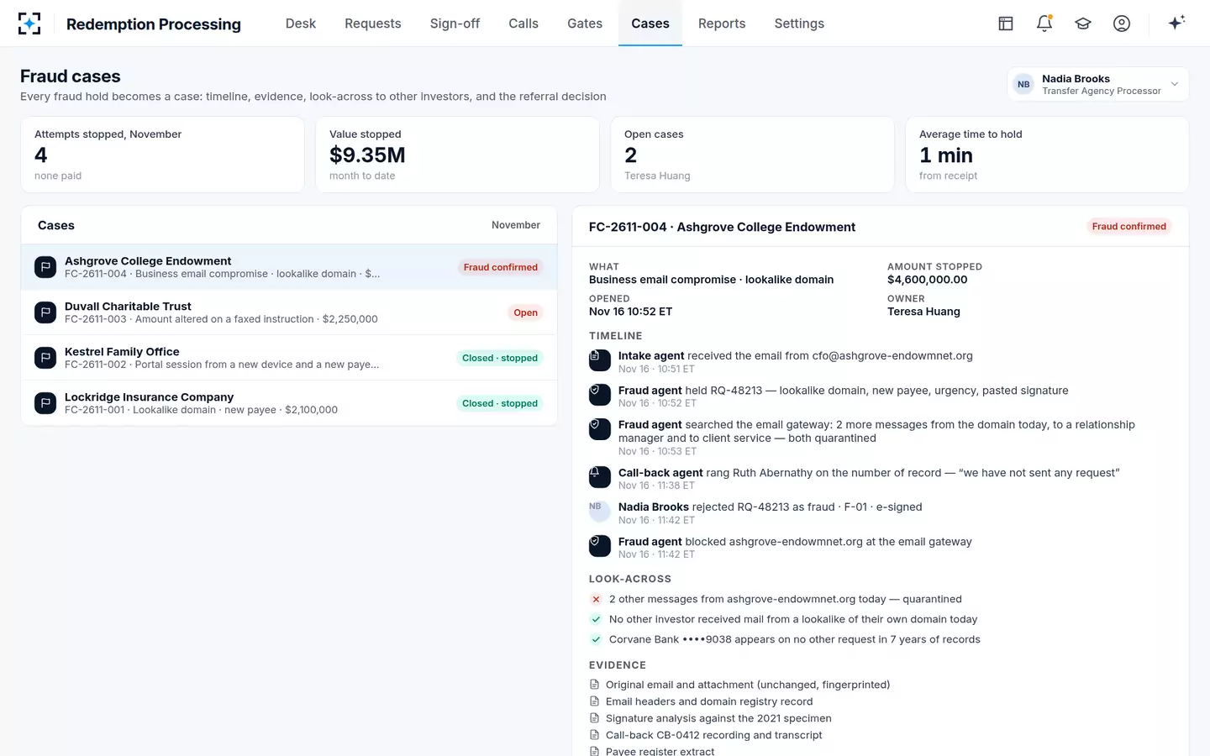Select the Kestrel Family Office case
Image resolution: width=1210 pixels, height=756 pixels.
tap(289, 358)
